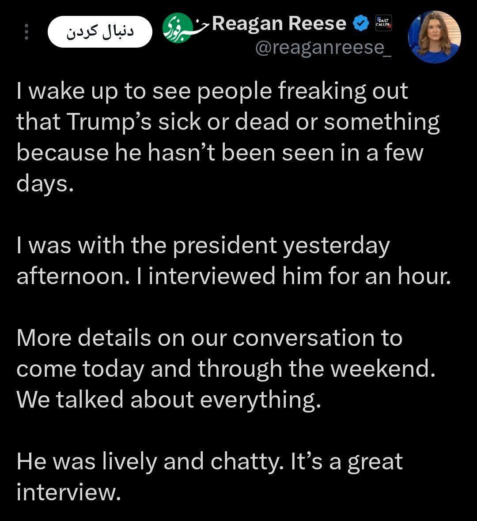Click the final word 'interview.'
Image resolution: width=477 pixels, height=521 pixels.
coord(68,492)
